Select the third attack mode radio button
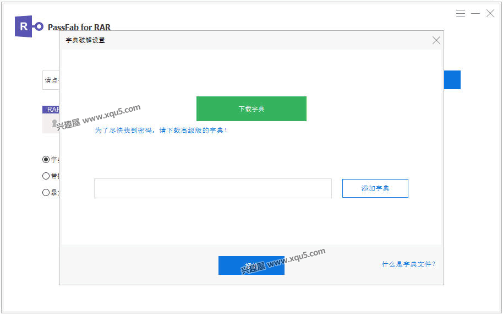 (46, 192)
